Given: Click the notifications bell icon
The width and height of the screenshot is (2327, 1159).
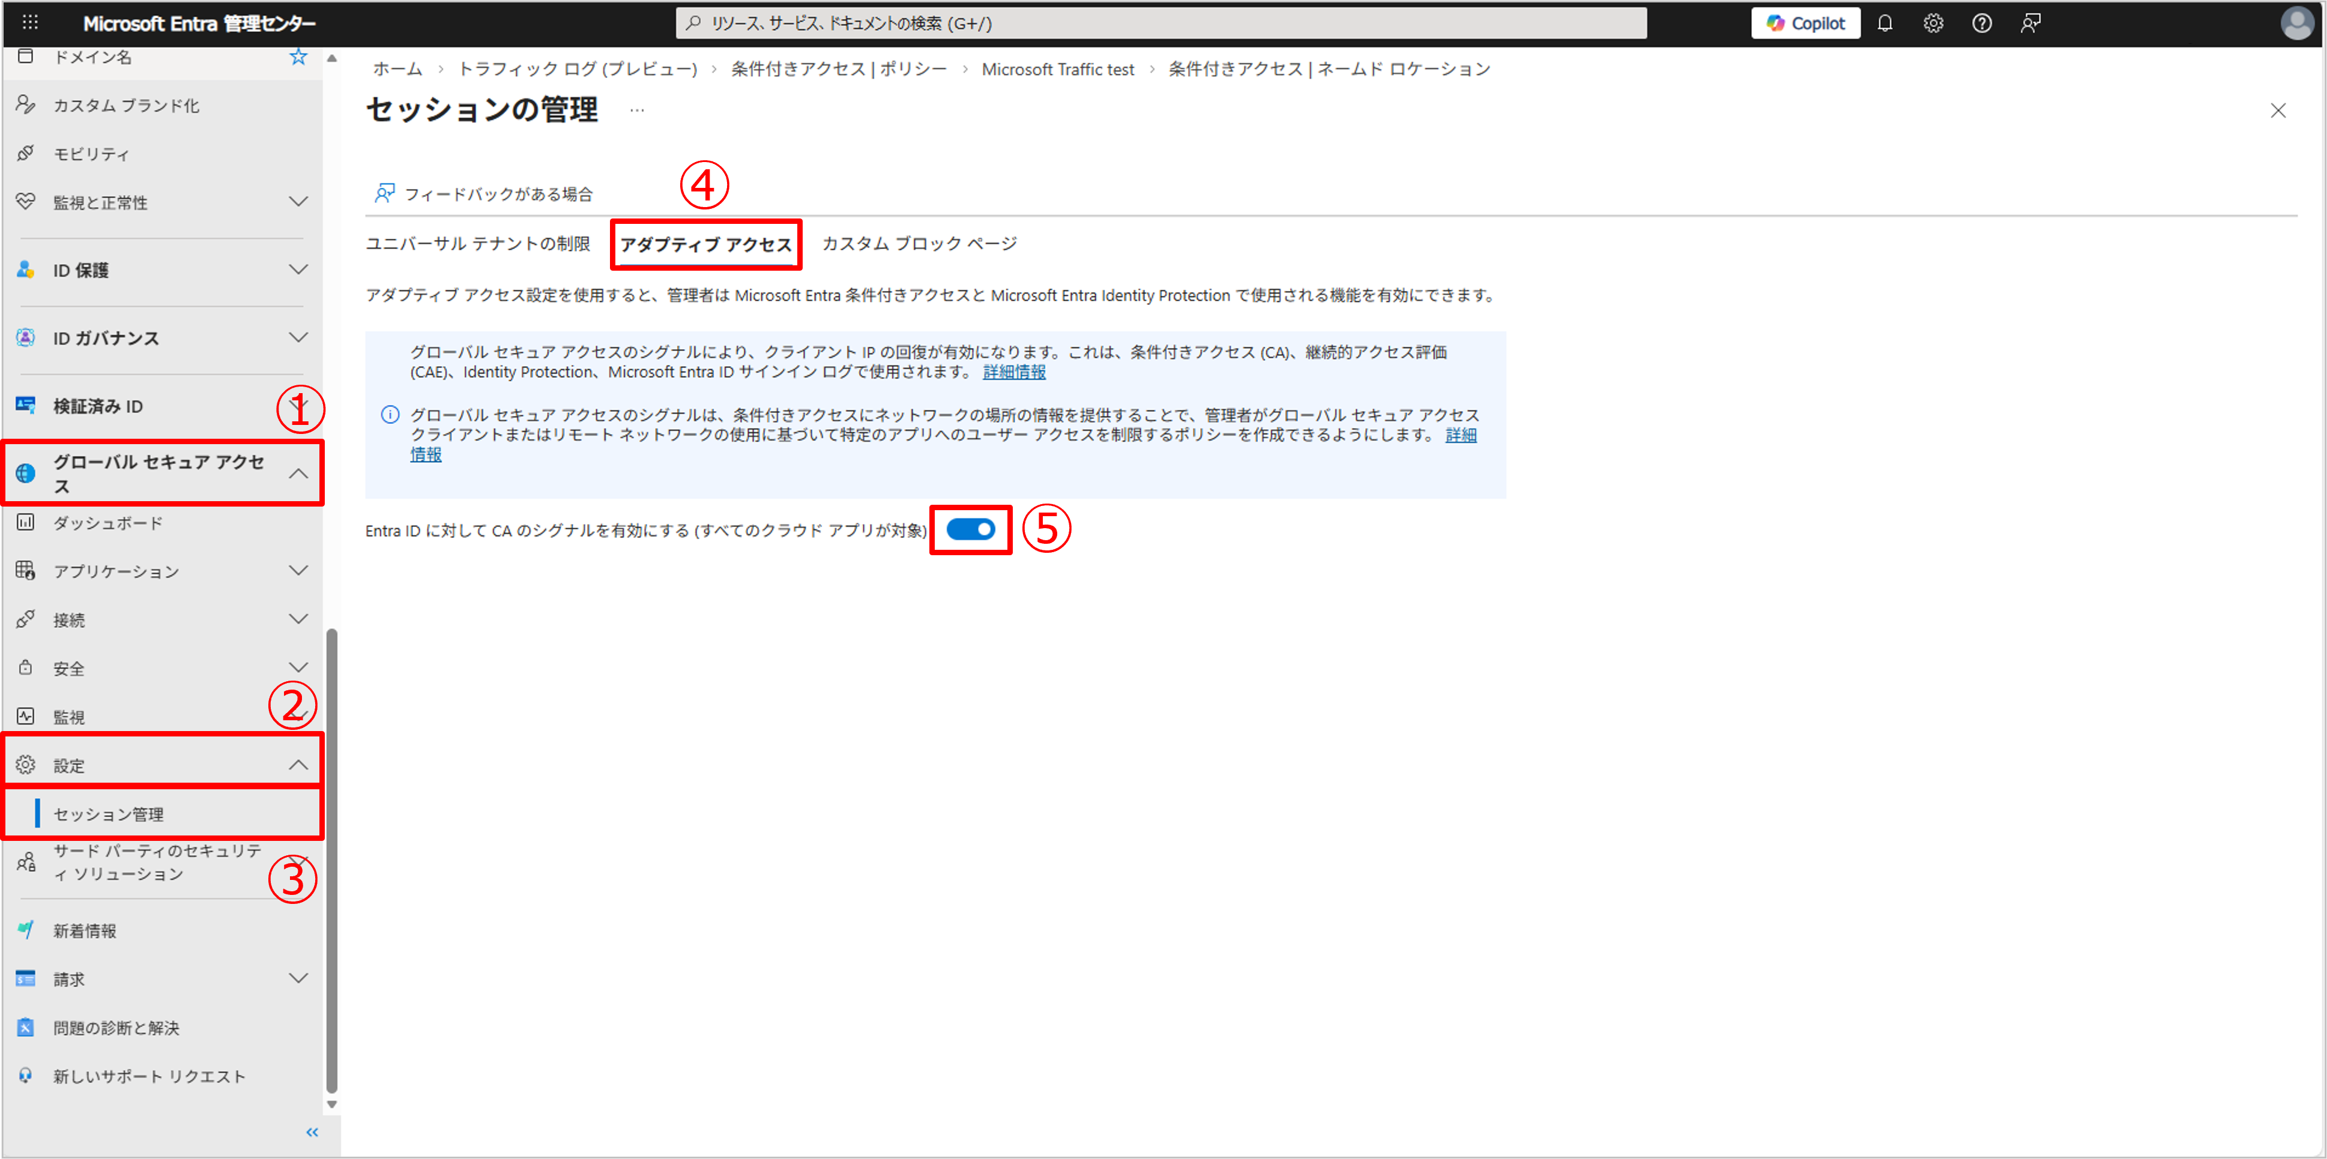Looking at the screenshot, I should coord(1885,23).
